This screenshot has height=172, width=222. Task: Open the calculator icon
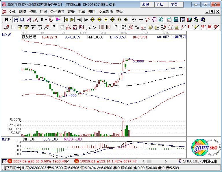pyautogui.click(x=176, y=20)
